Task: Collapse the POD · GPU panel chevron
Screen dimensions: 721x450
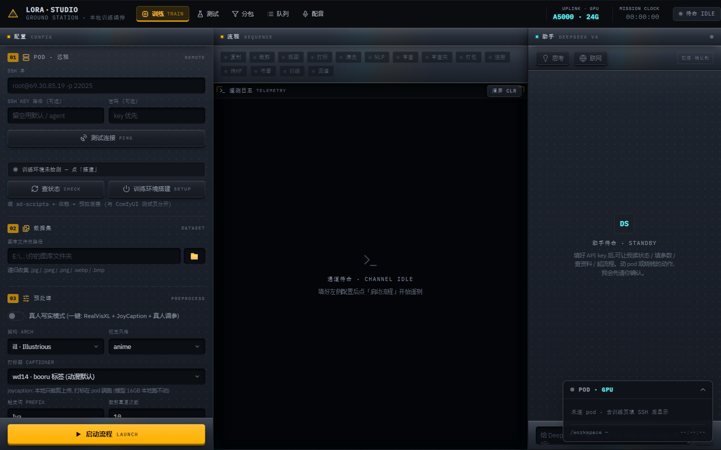Action: click(x=703, y=389)
